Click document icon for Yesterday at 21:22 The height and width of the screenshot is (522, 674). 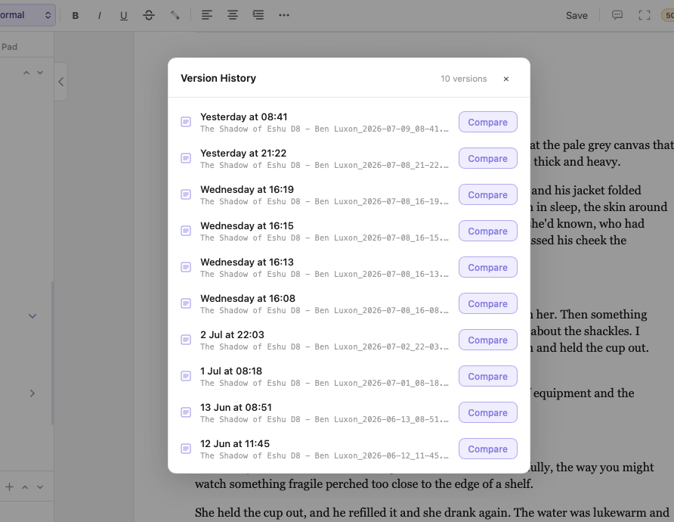tap(186, 158)
